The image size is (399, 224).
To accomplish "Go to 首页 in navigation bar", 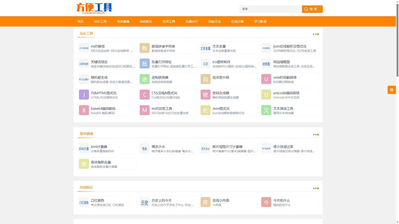I will tap(80, 21).
